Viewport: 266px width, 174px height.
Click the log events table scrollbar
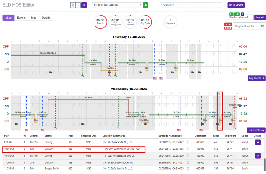[265, 165]
